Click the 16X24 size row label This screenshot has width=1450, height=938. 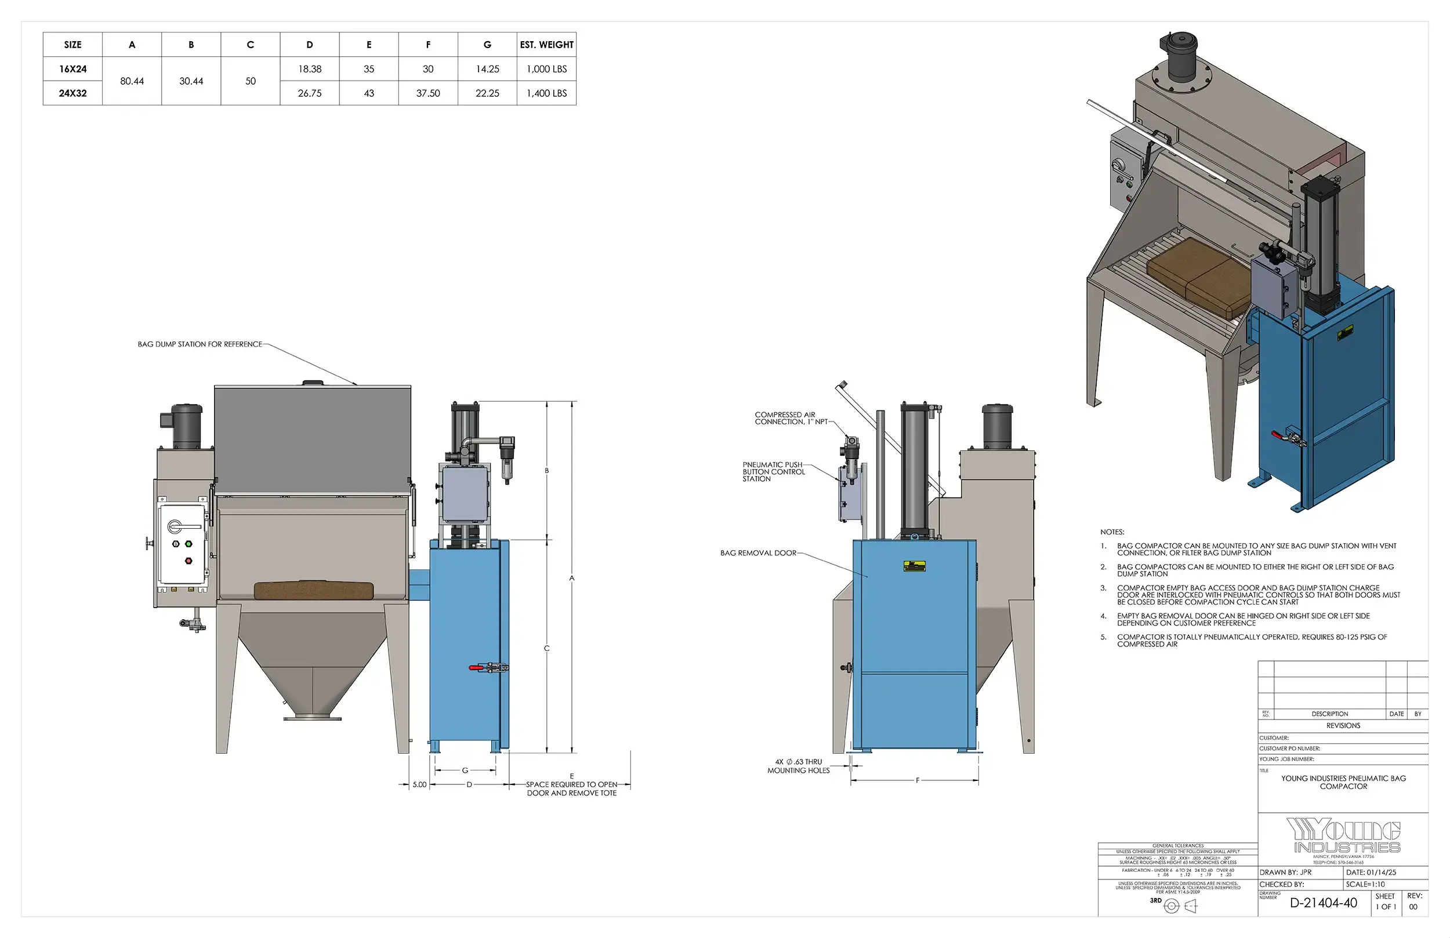[x=72, y=69]
